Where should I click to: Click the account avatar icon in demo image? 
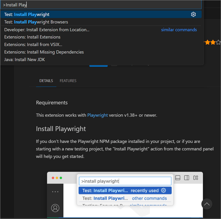[x=55, y=208]
